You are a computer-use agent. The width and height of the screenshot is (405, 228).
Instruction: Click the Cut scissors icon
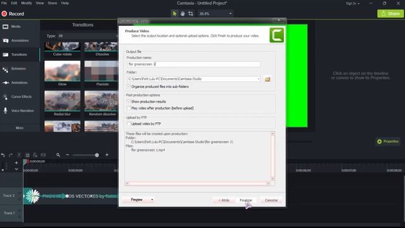19,155
